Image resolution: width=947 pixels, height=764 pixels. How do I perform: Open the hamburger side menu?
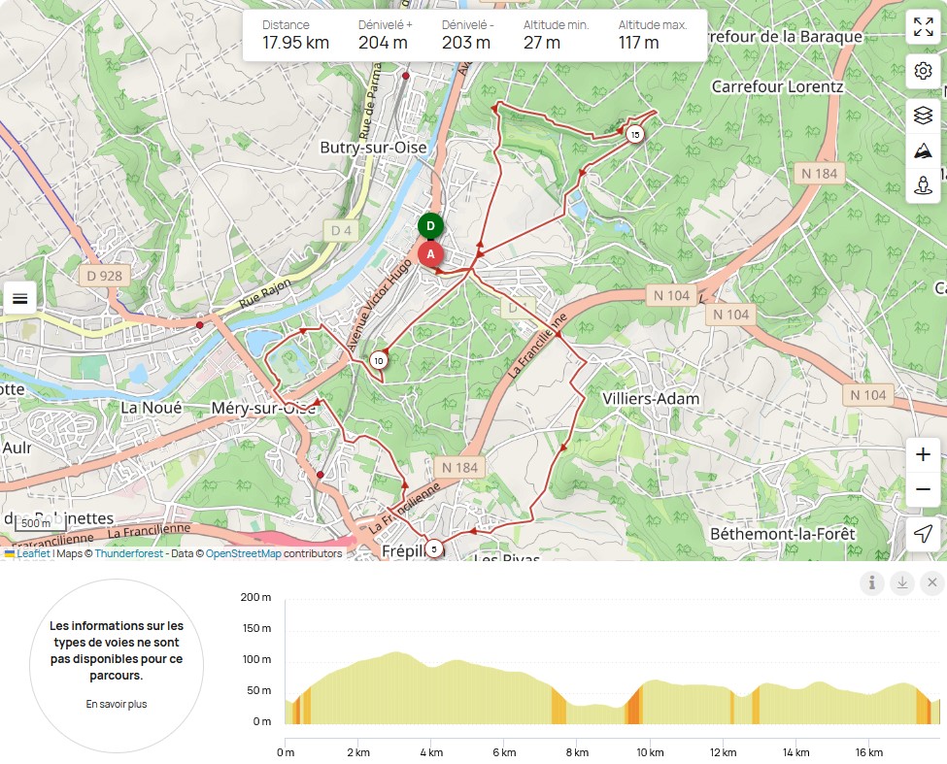[19, 298]
